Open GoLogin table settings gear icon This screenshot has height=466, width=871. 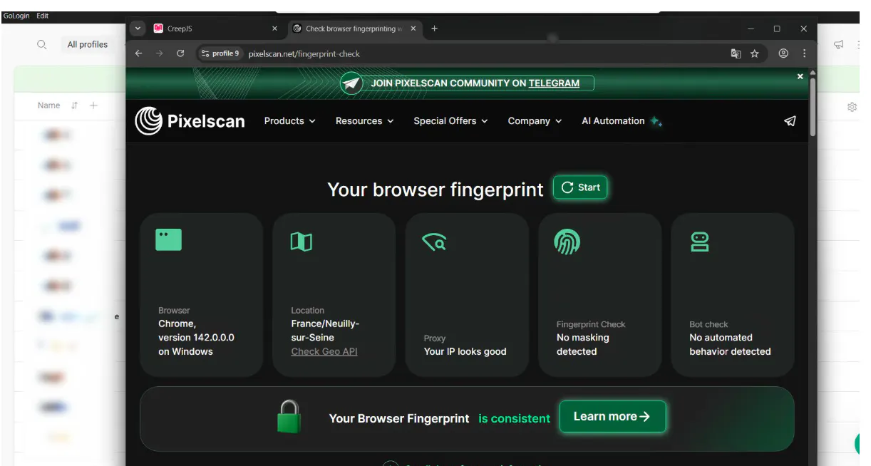pos(852,107)
